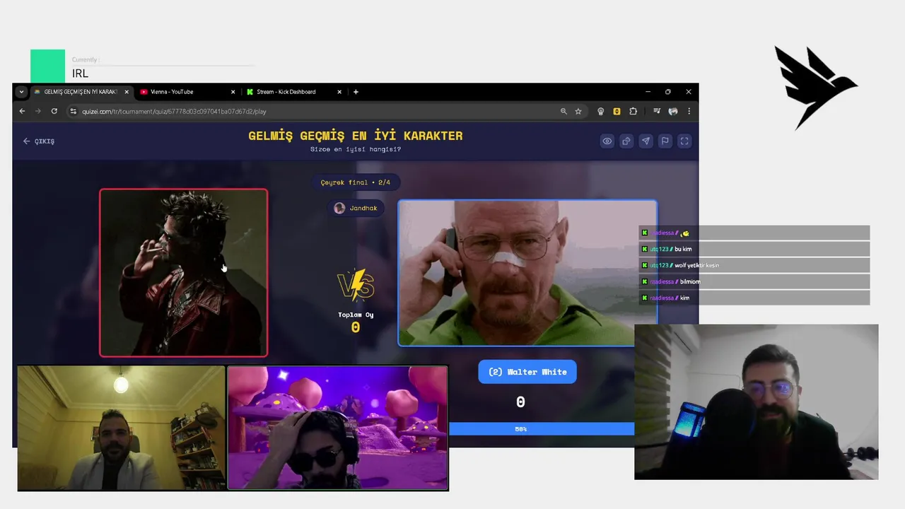Open the zoom magnifier icon in address bar
The height and width of the screenshot is (509, 905).
(564, 111)
